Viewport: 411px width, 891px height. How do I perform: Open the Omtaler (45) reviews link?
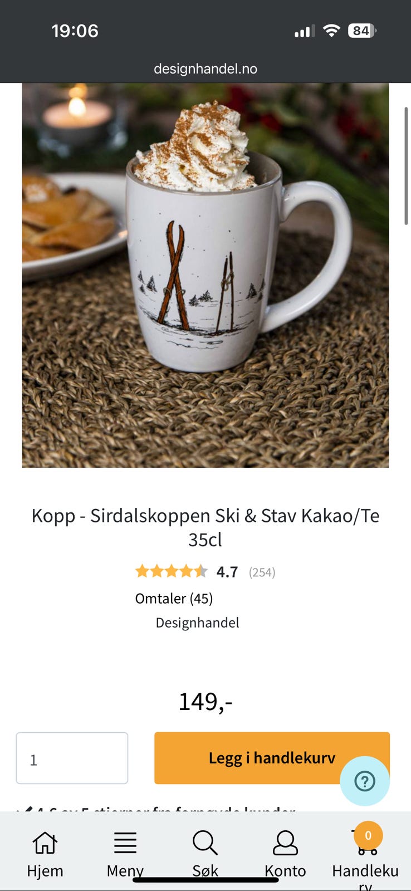[174, 598]
